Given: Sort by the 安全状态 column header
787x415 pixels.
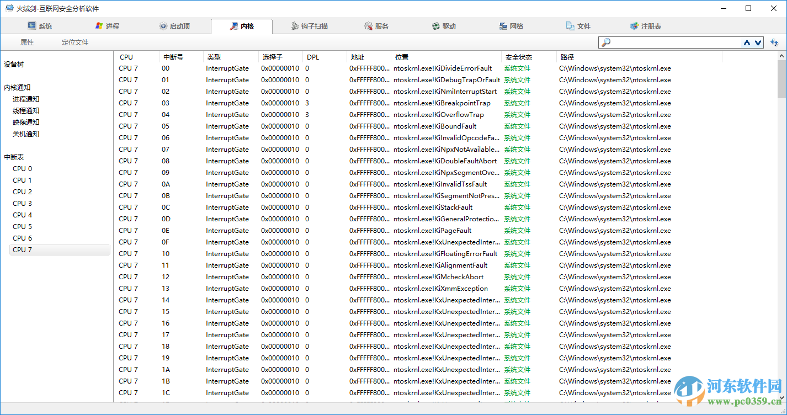Looking at the screenshot, I should 529,57.
